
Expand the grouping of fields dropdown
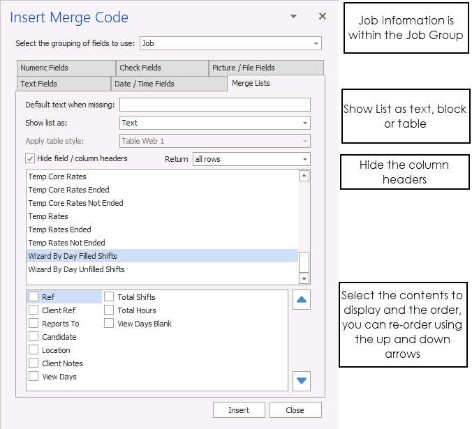point(316,44)
